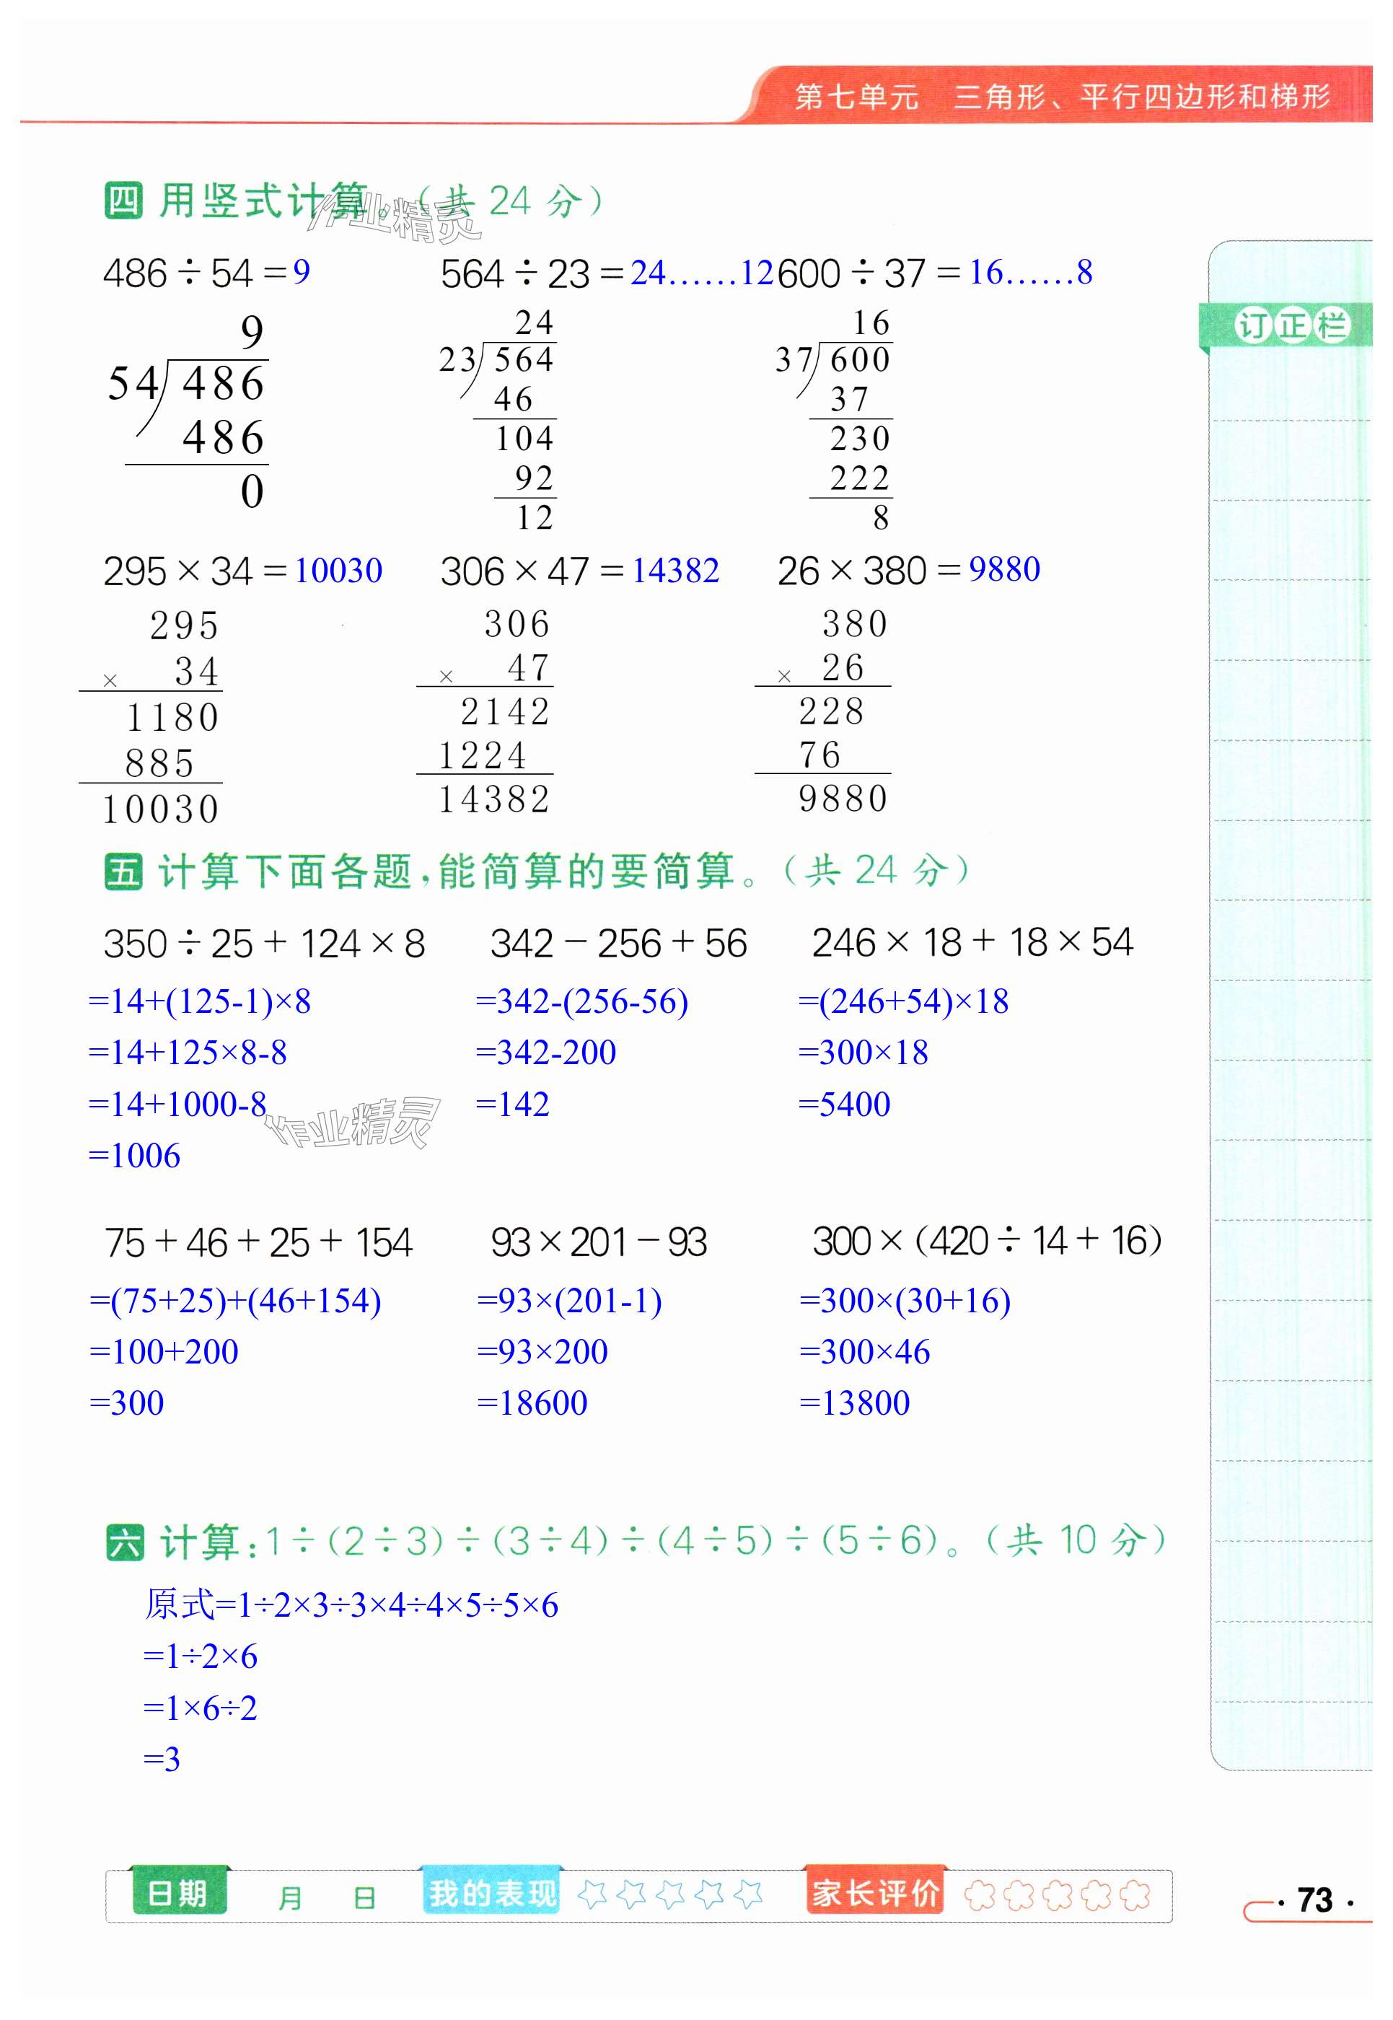Click the 月 date field
This screenshot has height=2020, width=1393.
click(291, 1898)
